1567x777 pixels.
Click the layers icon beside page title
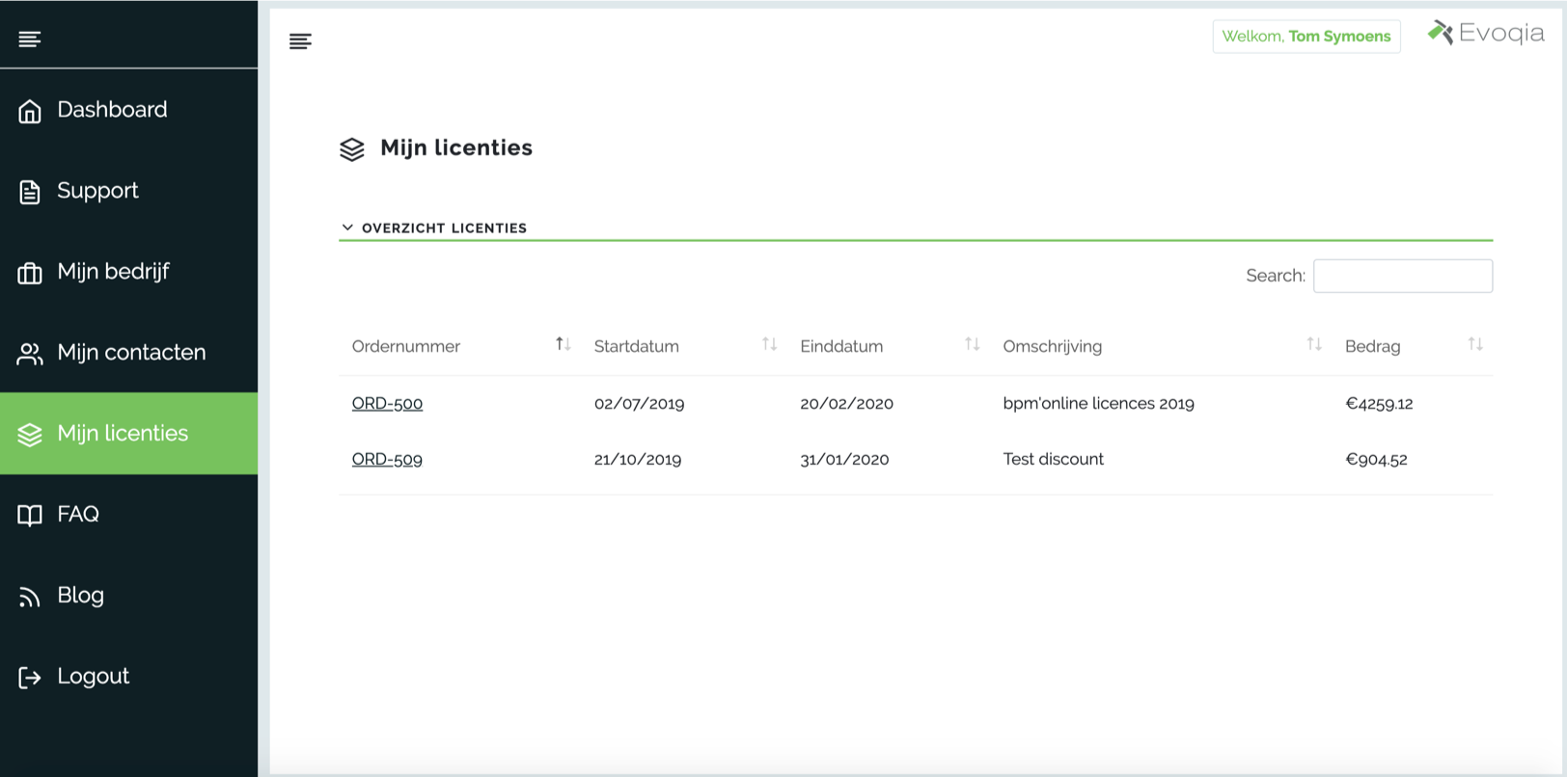tap(352, 149)
